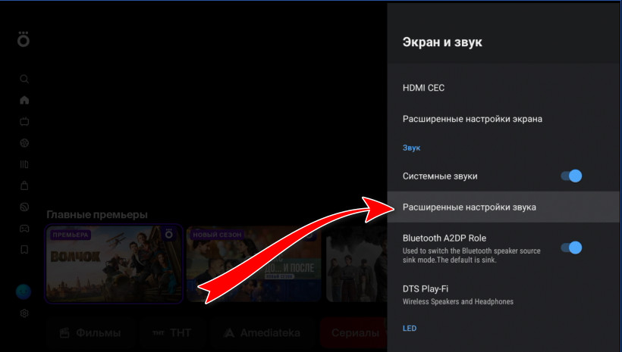The height and width of the screenshot is (352, 622).
Task: Go to Home via sidebar house icon
Action: point(24,100)
